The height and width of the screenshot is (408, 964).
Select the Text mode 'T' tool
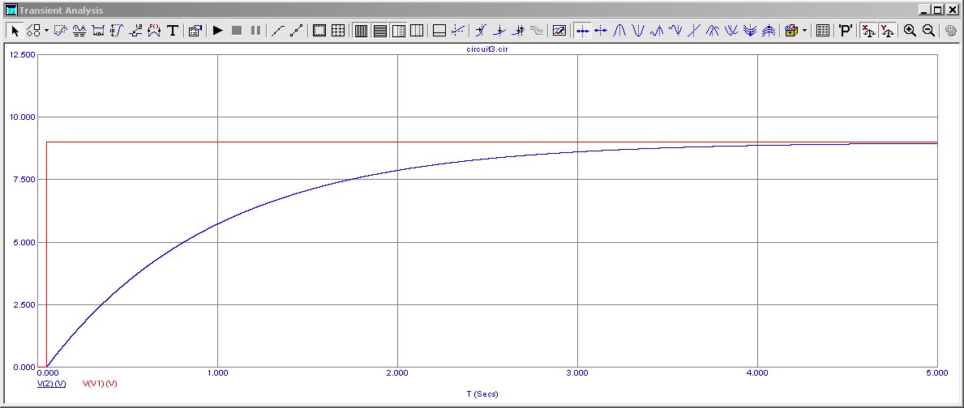[x=172, y=31]
